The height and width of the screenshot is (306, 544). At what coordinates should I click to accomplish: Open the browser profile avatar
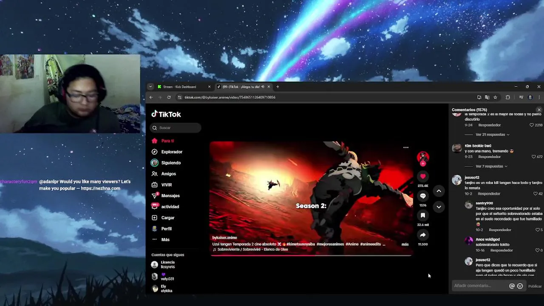(x=530, y=97)
